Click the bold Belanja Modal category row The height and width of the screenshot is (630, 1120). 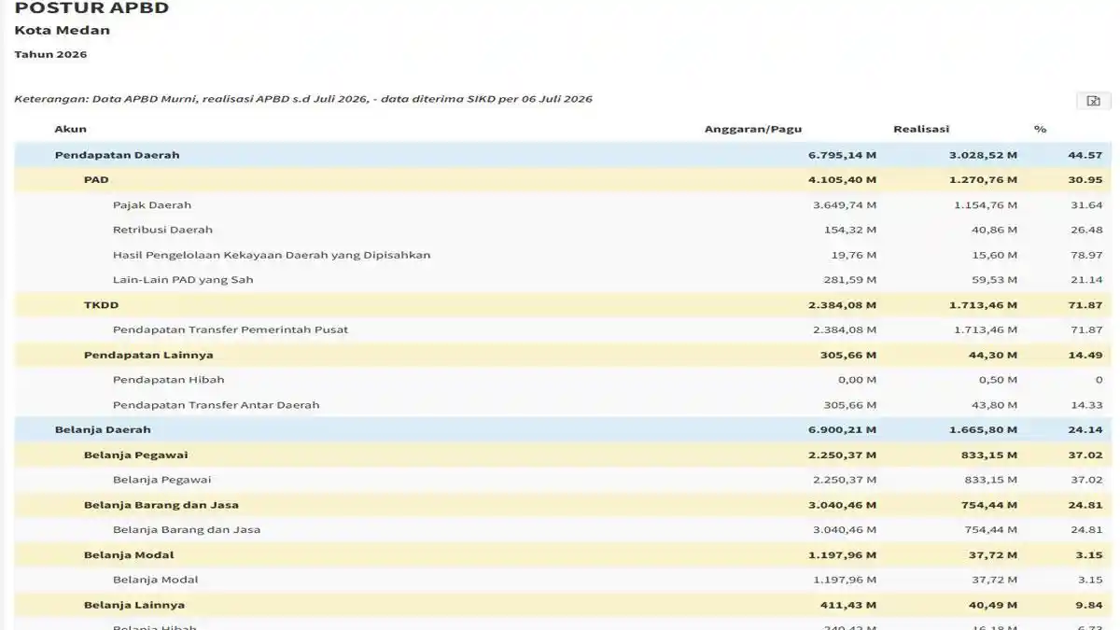563,555
